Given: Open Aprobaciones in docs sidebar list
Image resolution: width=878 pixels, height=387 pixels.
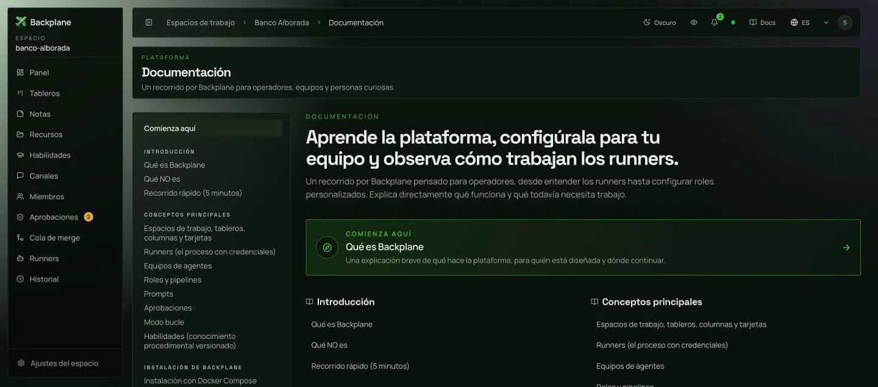Looking at the screenshot, I should click(168, 308).
